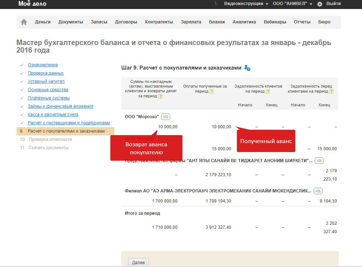Click the 8 104,30 debt value
362x267 pixels.
[x=328, y=201]
